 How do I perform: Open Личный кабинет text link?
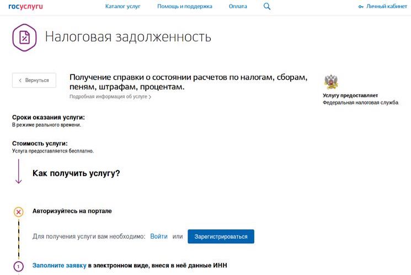click(x=386, y=7)
